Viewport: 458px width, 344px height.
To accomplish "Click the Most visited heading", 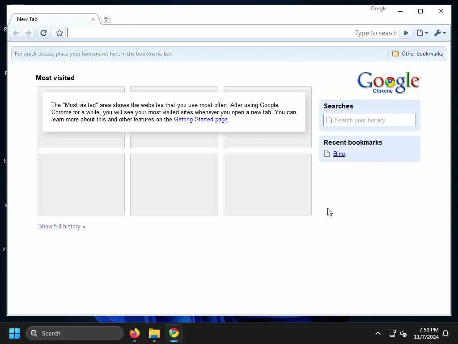I will [55, 78].
